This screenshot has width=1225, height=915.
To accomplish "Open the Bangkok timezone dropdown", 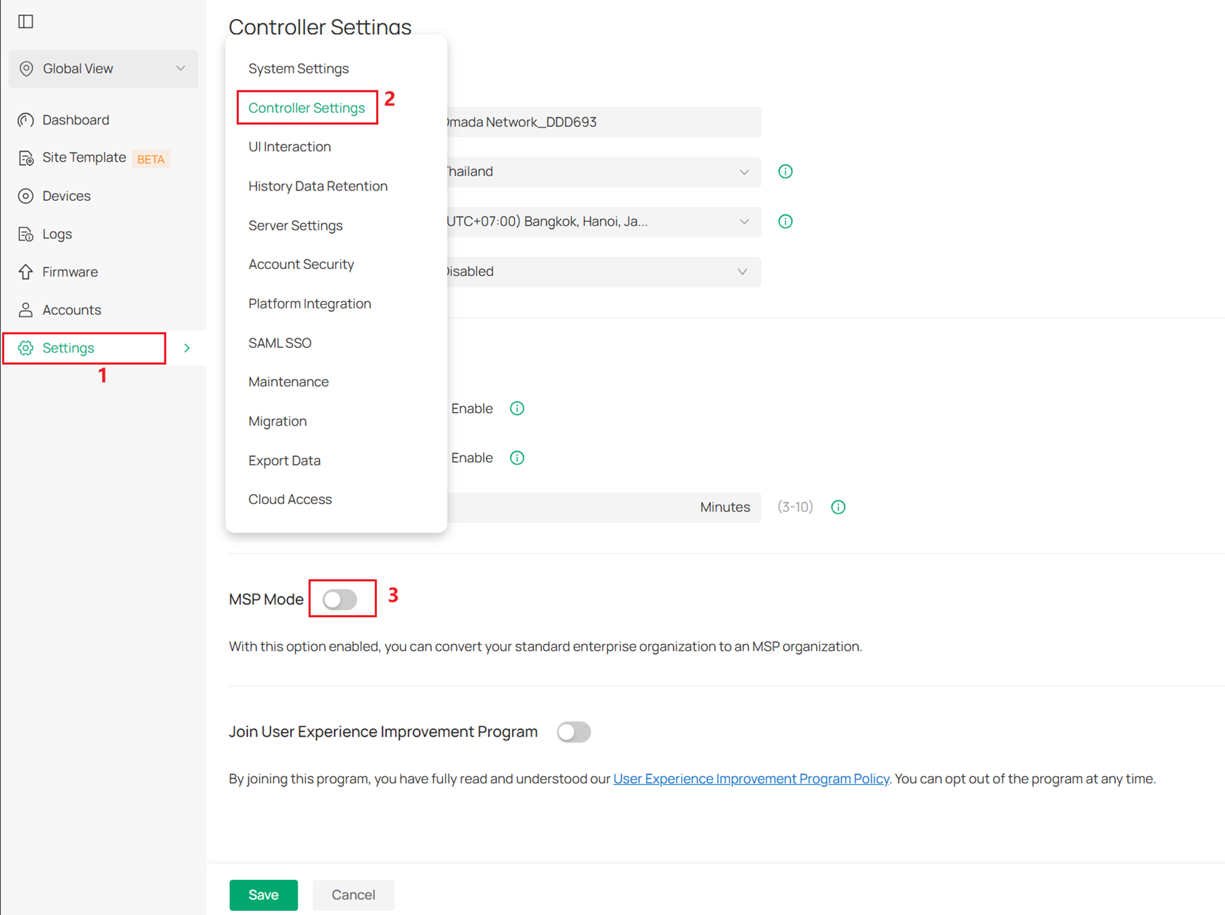I will tap(743, 221).
